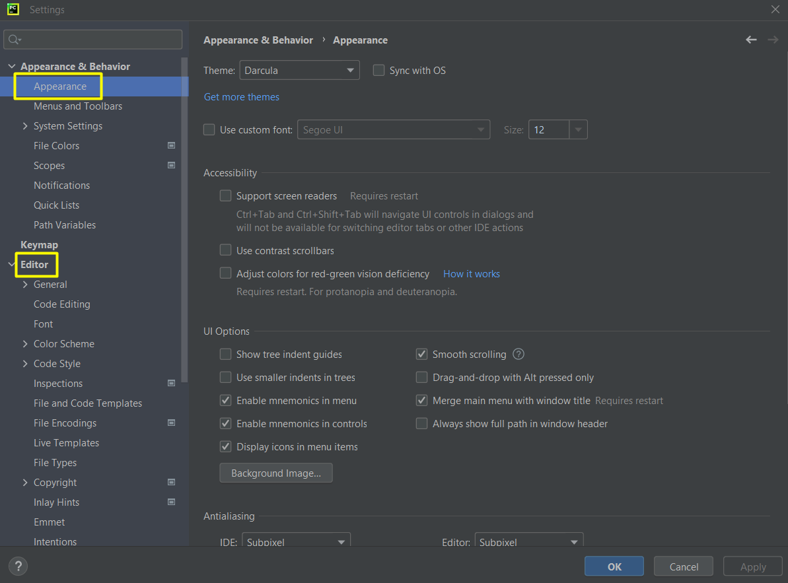
Task: Open Keymap settings
Action: click(39, 244)
